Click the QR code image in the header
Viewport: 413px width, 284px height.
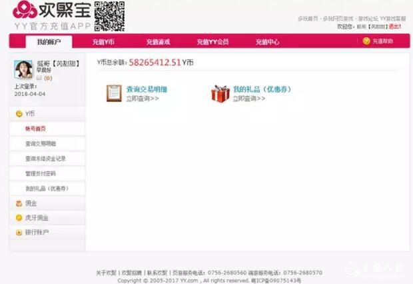click(109, 17)
